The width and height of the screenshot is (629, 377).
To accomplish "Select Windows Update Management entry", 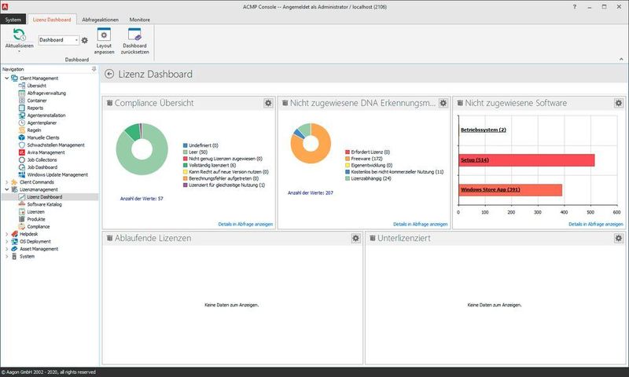I will point(57,174).
